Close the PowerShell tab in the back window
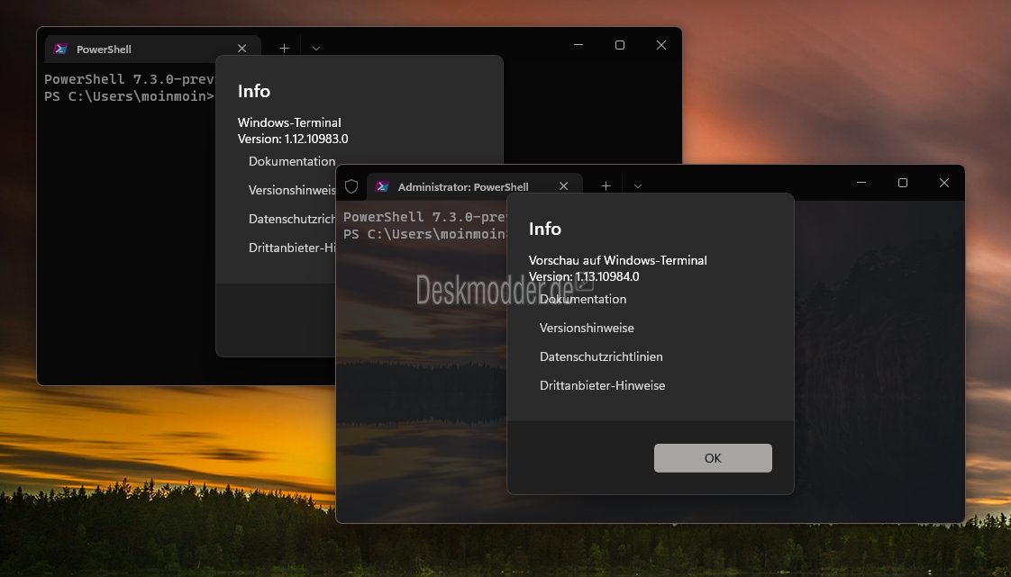1011x577 pixels. [x=241, y=49]
